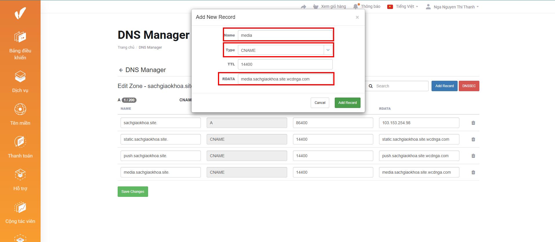This screenshot has height=242, width=555.
Task: Delete the A record using trash icon
Action: 473,123
